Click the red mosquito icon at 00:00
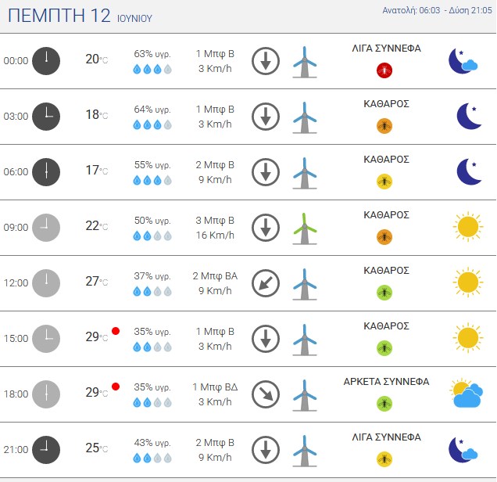The image size is (497, 482). (384, 70)
